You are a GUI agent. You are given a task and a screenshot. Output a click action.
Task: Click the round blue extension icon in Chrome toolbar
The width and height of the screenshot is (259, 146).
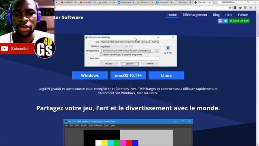[251, 8]
